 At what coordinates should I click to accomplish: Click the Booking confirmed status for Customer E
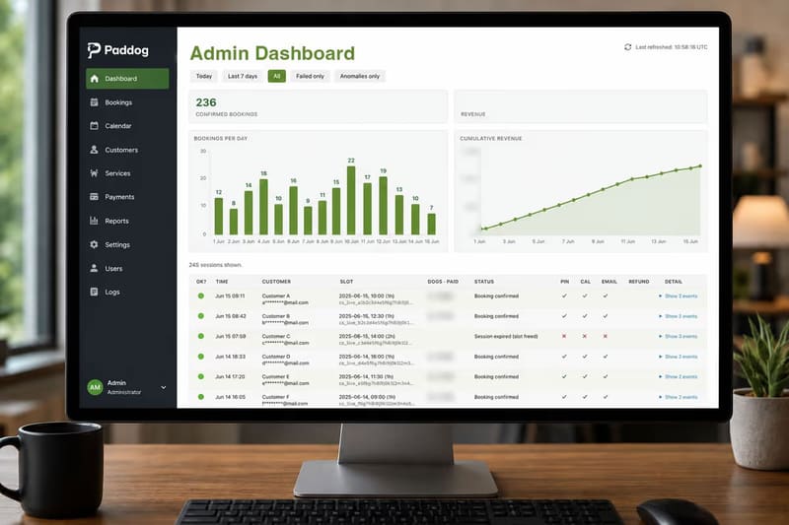pos(496,376)
